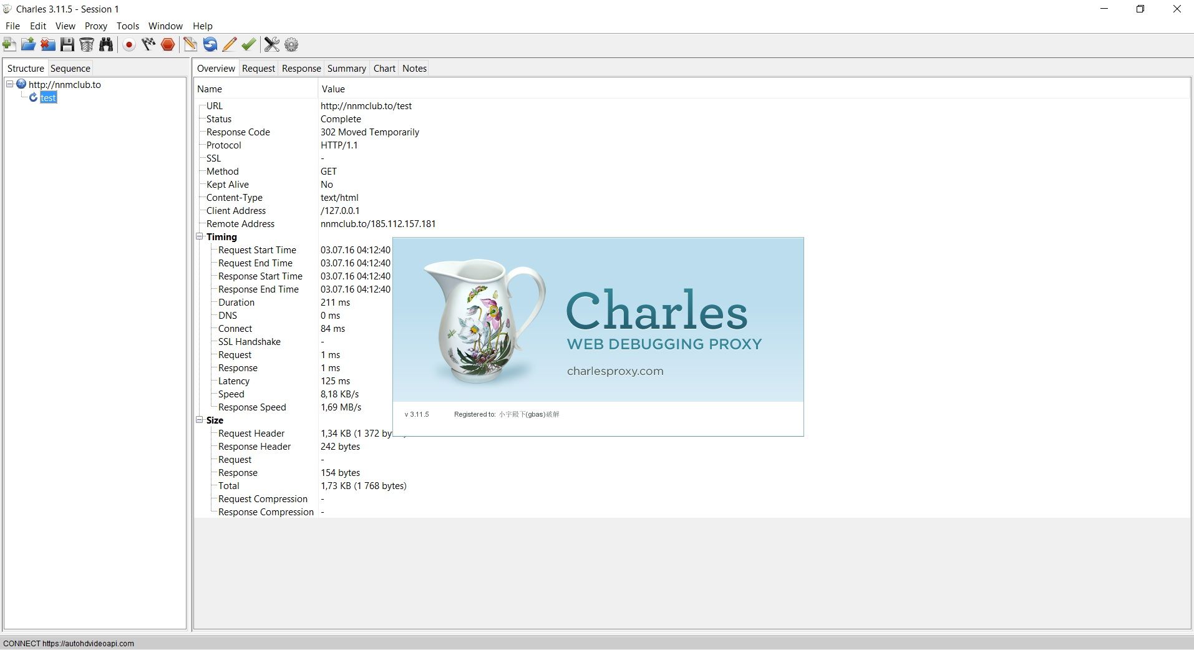Image resolution: width=1194 pixels, height=650 pixels.
Task: Collapse the Timing section
Action: [200, 236]
